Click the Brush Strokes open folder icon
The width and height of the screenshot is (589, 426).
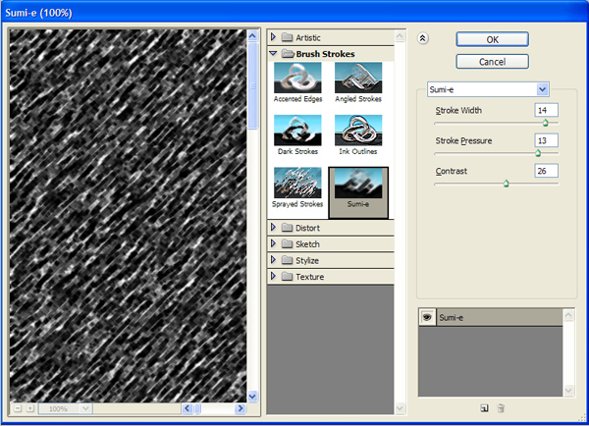click(288, 54)
